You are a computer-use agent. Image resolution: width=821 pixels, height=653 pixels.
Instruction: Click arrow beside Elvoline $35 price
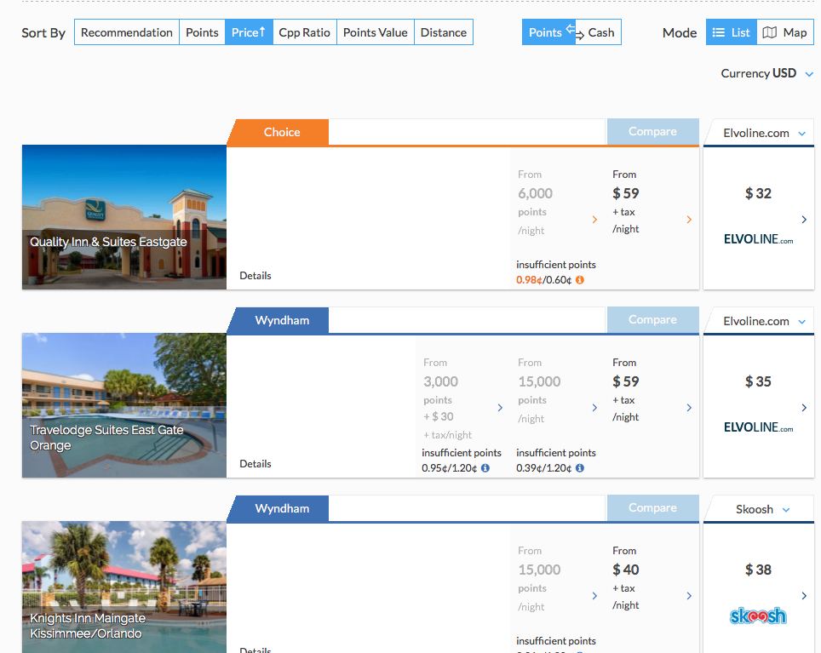[804, 408]
